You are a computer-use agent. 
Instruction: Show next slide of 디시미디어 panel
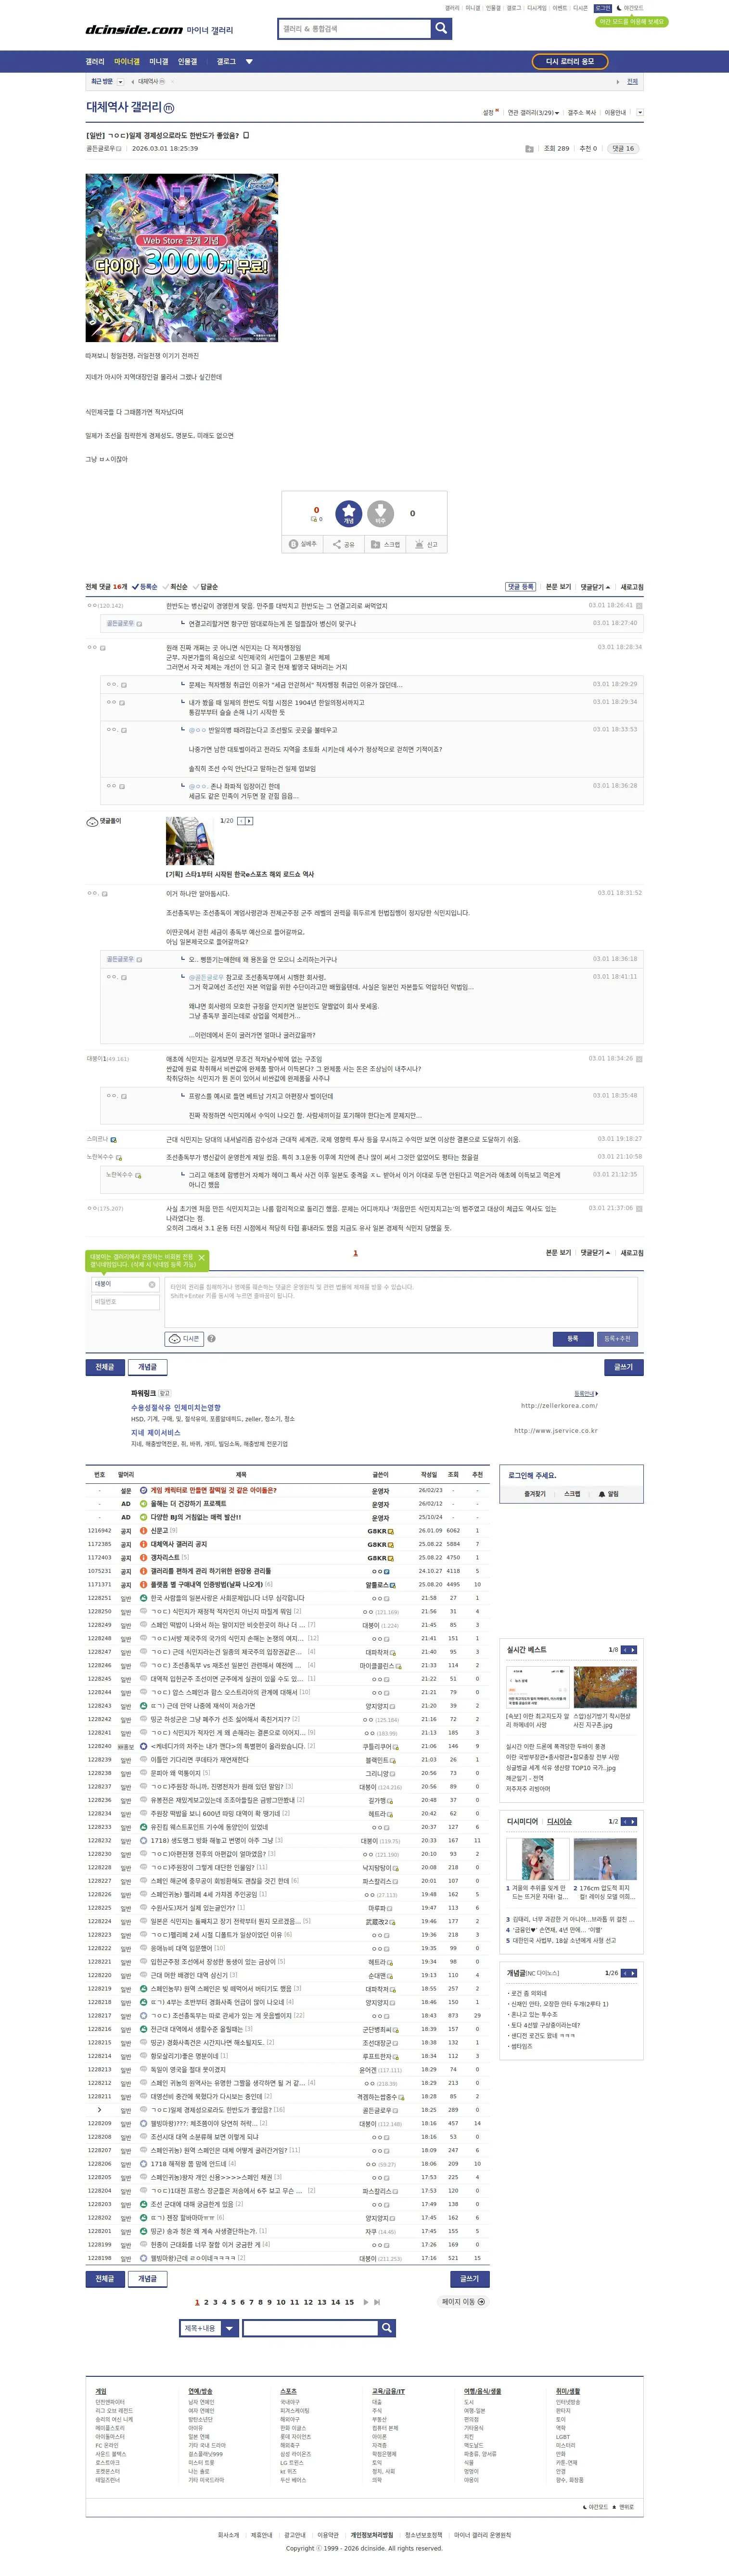(633, 1822)
